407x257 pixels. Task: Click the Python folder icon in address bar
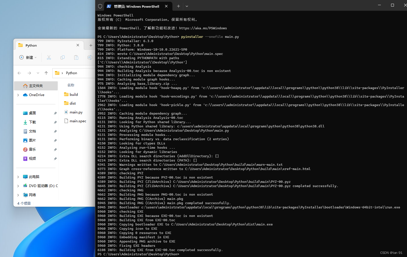click(57, 73)
